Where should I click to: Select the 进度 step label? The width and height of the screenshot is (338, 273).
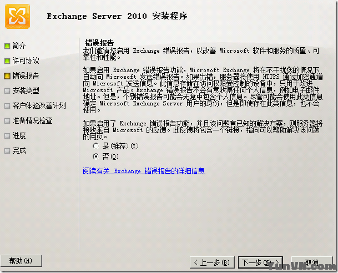click(19, 135)
